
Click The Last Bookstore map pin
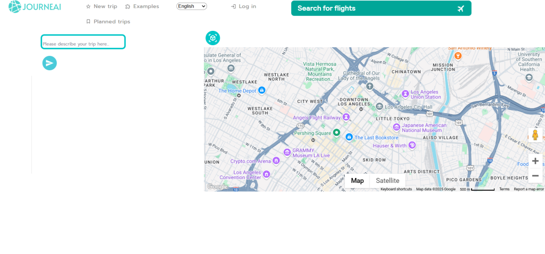point(349,137)
